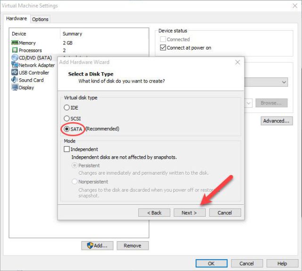Click Next in the wizard
The width and height of the screenshot is (302, 271).
click(x=190, y=212)
